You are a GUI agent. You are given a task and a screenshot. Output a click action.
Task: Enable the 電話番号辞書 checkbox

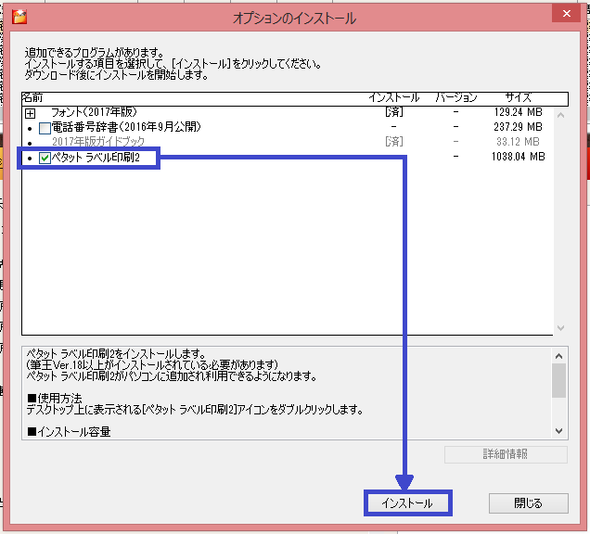(45, 127)
